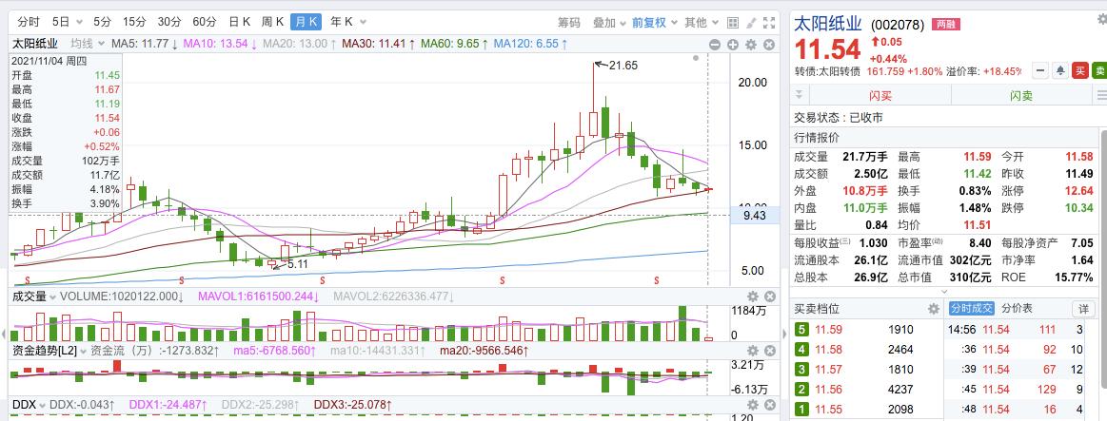
Task: Toggle the MA120 moving average line
Action: pyautogui.click(x=530, y=44)
